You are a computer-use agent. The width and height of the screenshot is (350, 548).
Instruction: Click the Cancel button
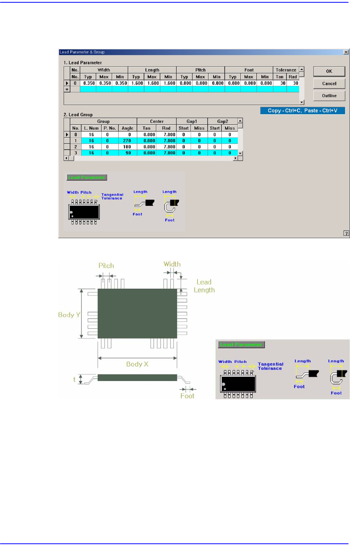[329, 84]
